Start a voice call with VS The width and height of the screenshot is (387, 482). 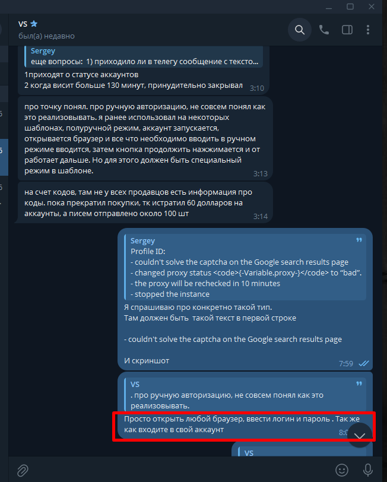tap(323, 30)
